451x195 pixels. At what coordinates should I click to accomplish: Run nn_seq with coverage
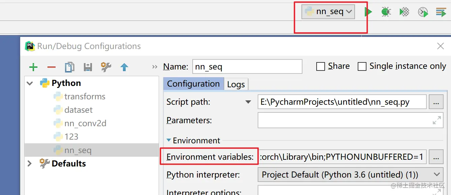404,12
